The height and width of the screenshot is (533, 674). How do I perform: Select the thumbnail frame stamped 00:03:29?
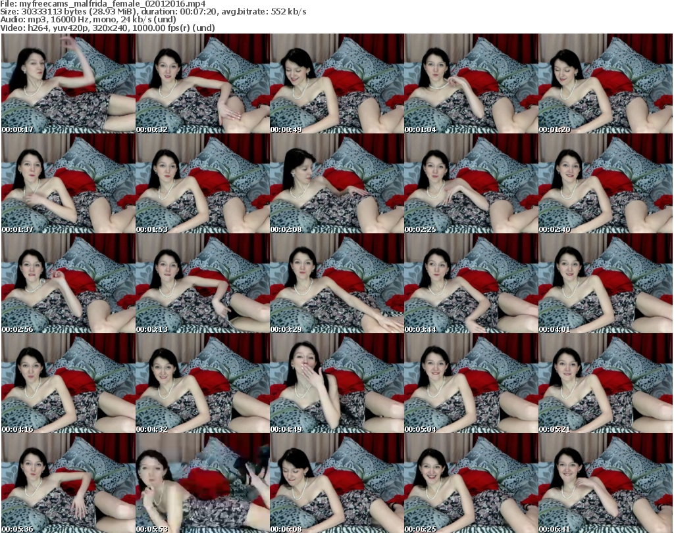coord(336,283)
